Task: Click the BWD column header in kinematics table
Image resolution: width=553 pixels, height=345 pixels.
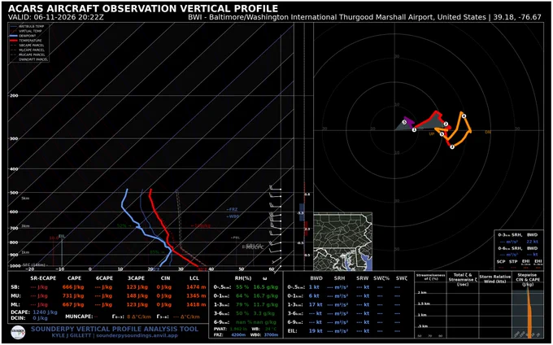Action: [x=316, y=278]
